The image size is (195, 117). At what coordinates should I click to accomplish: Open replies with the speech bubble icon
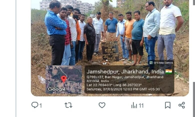(x=35, y=105)
